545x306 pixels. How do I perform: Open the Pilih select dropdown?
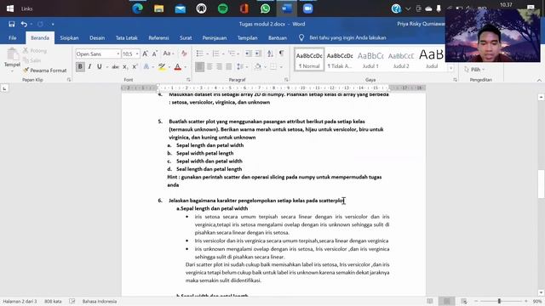coord(474,70)
